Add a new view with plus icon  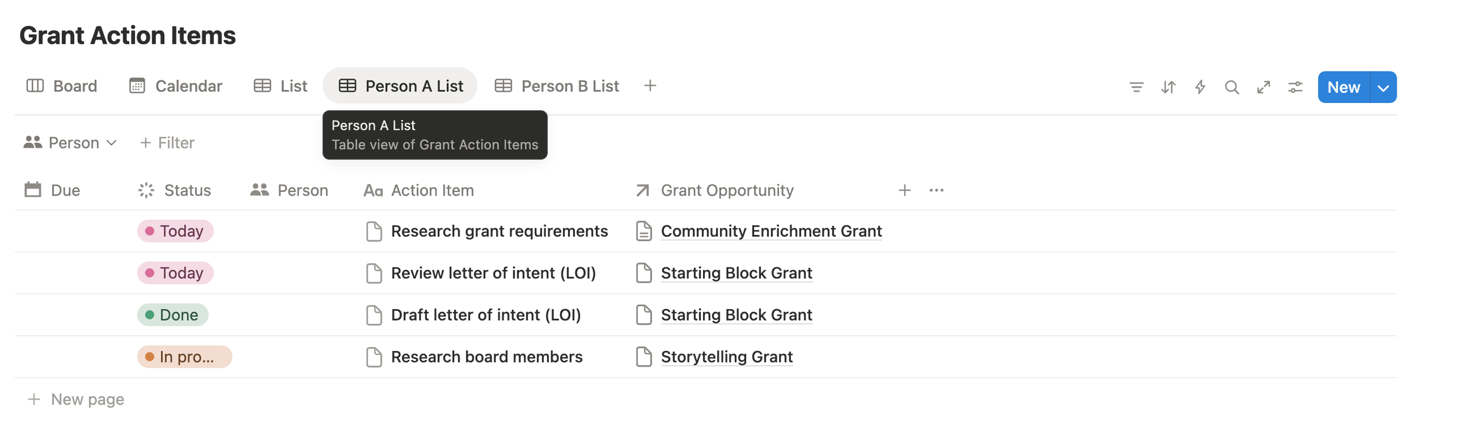[x=650, y=86]
